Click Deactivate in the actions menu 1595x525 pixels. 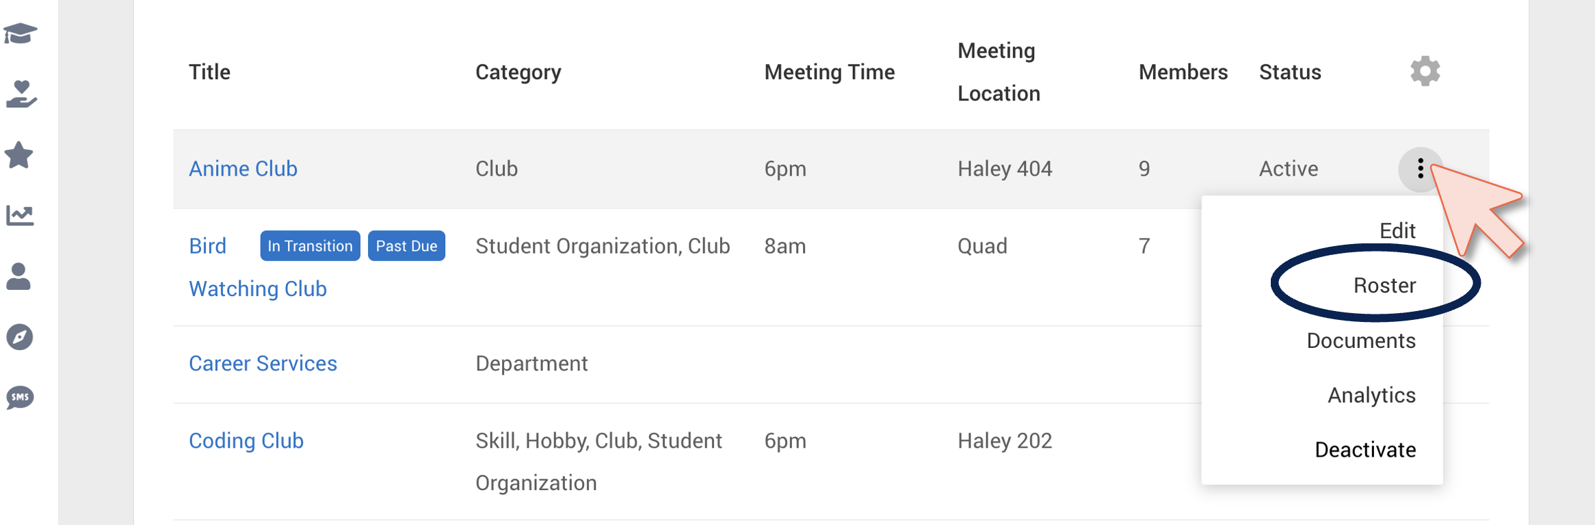coord(1365,450)
